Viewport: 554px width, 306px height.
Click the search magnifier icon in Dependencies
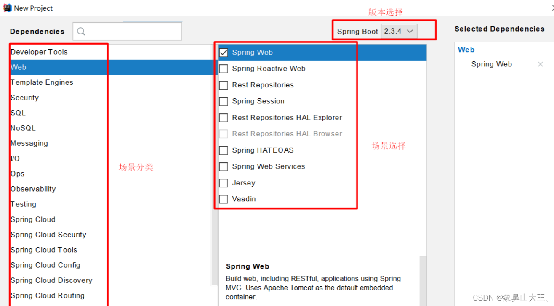click(81, 32)
